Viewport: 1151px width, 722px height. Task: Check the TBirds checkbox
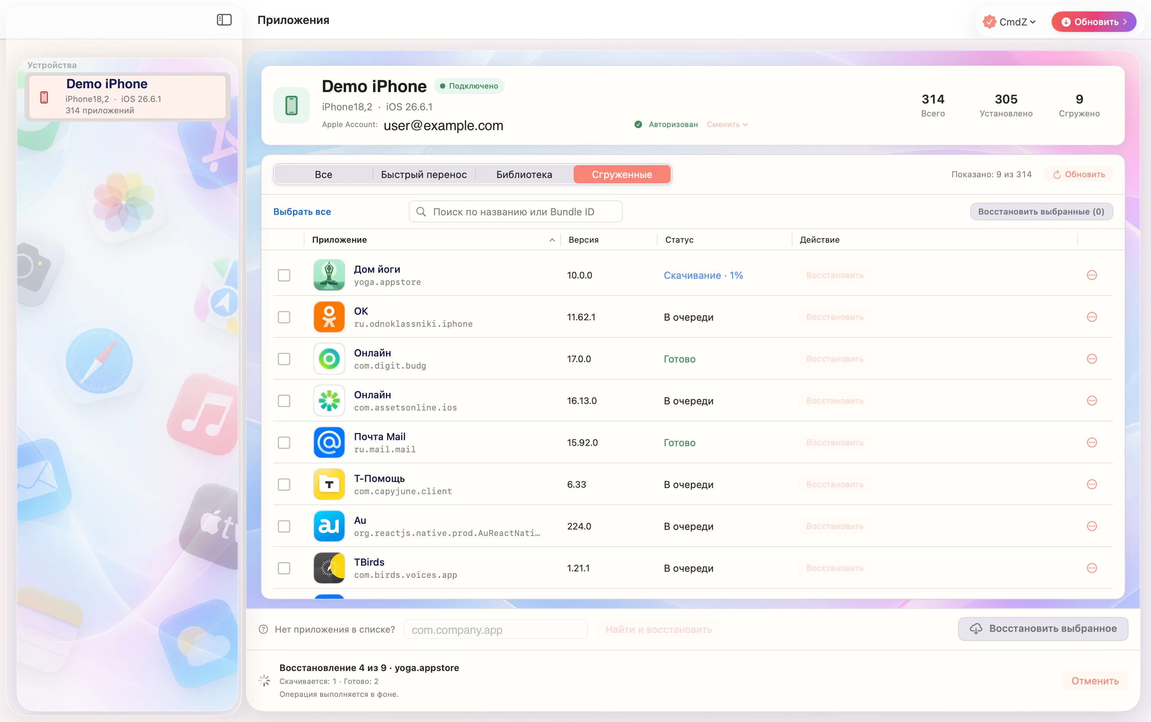pos(284,568)
